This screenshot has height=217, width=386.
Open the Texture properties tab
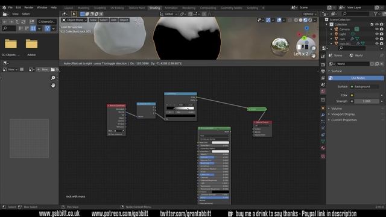[323, 156]
